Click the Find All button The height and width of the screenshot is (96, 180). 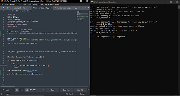point(80,90)
